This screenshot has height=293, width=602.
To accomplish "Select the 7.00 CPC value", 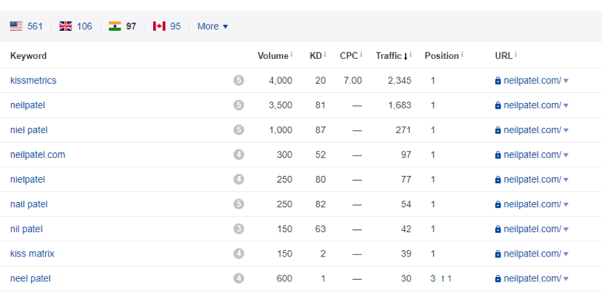I will (353, 81).
